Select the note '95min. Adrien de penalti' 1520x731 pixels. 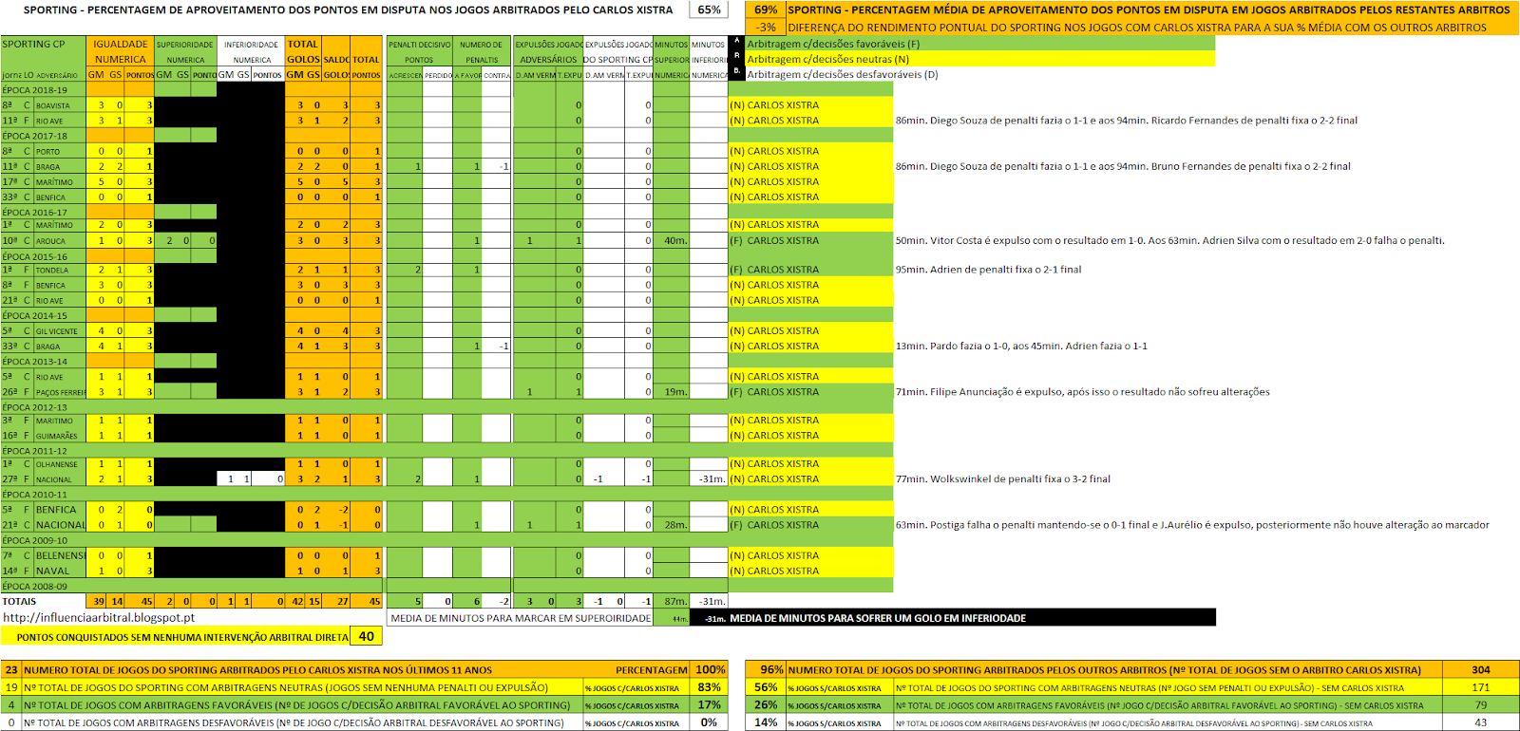click(988, 270)
